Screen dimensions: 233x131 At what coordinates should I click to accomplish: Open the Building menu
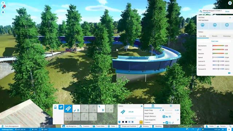pyautogui.click(x=157, y=126)
